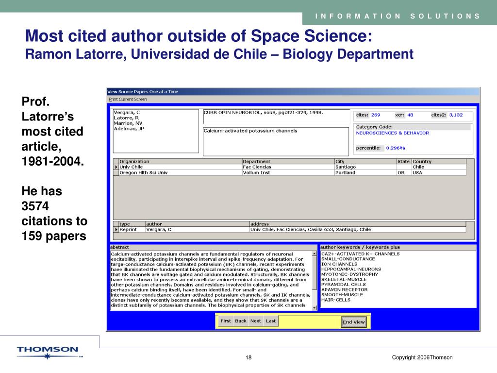Image resolution: width=497 pixels, height=373 pixels.
Task: Click the State column header
Action: (x=404, y=161)
